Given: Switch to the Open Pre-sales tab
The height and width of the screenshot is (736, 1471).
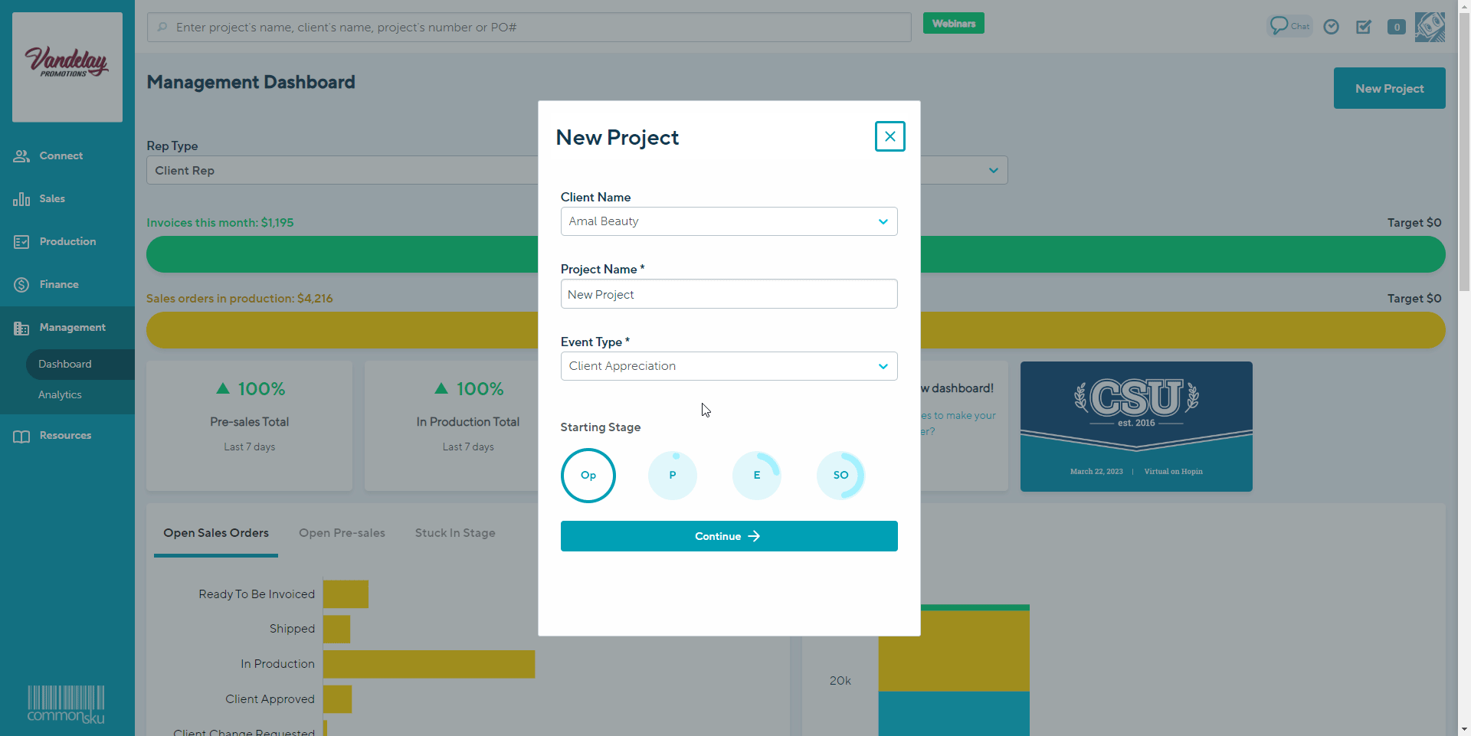Looking at the screenshot, I should [x=342, y=533].
